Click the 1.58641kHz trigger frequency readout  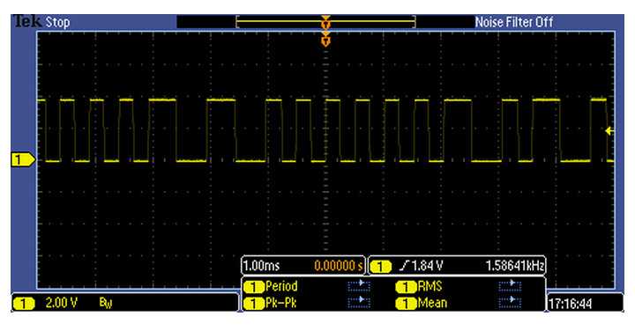tap(514, 266)
